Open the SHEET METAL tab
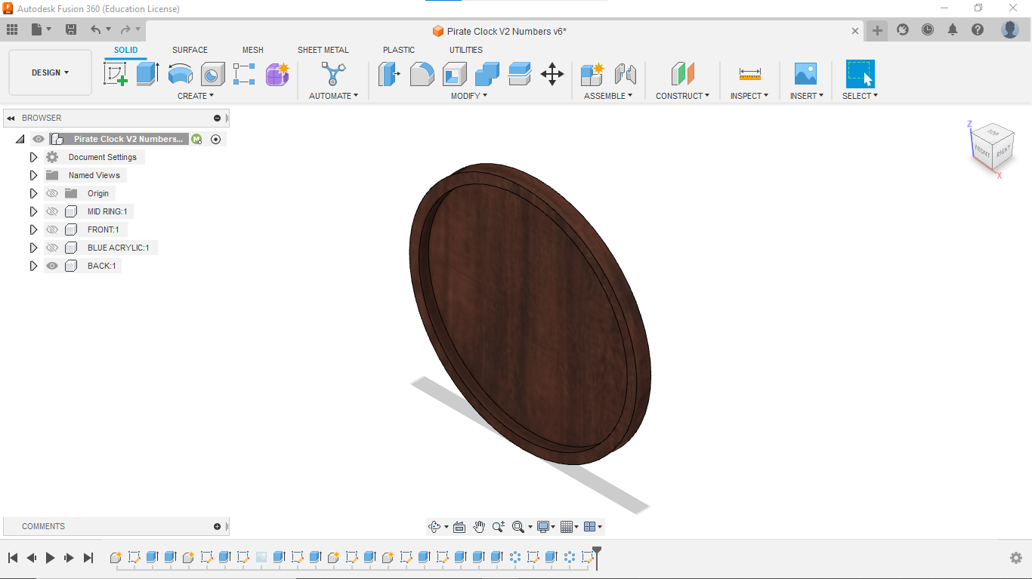 coord(323,50)
